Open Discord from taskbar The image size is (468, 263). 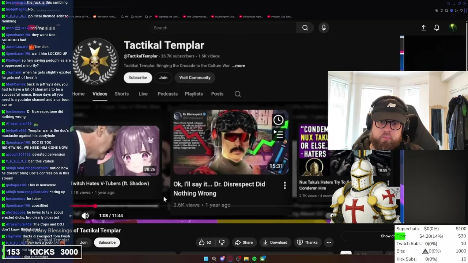click(222, 259)
